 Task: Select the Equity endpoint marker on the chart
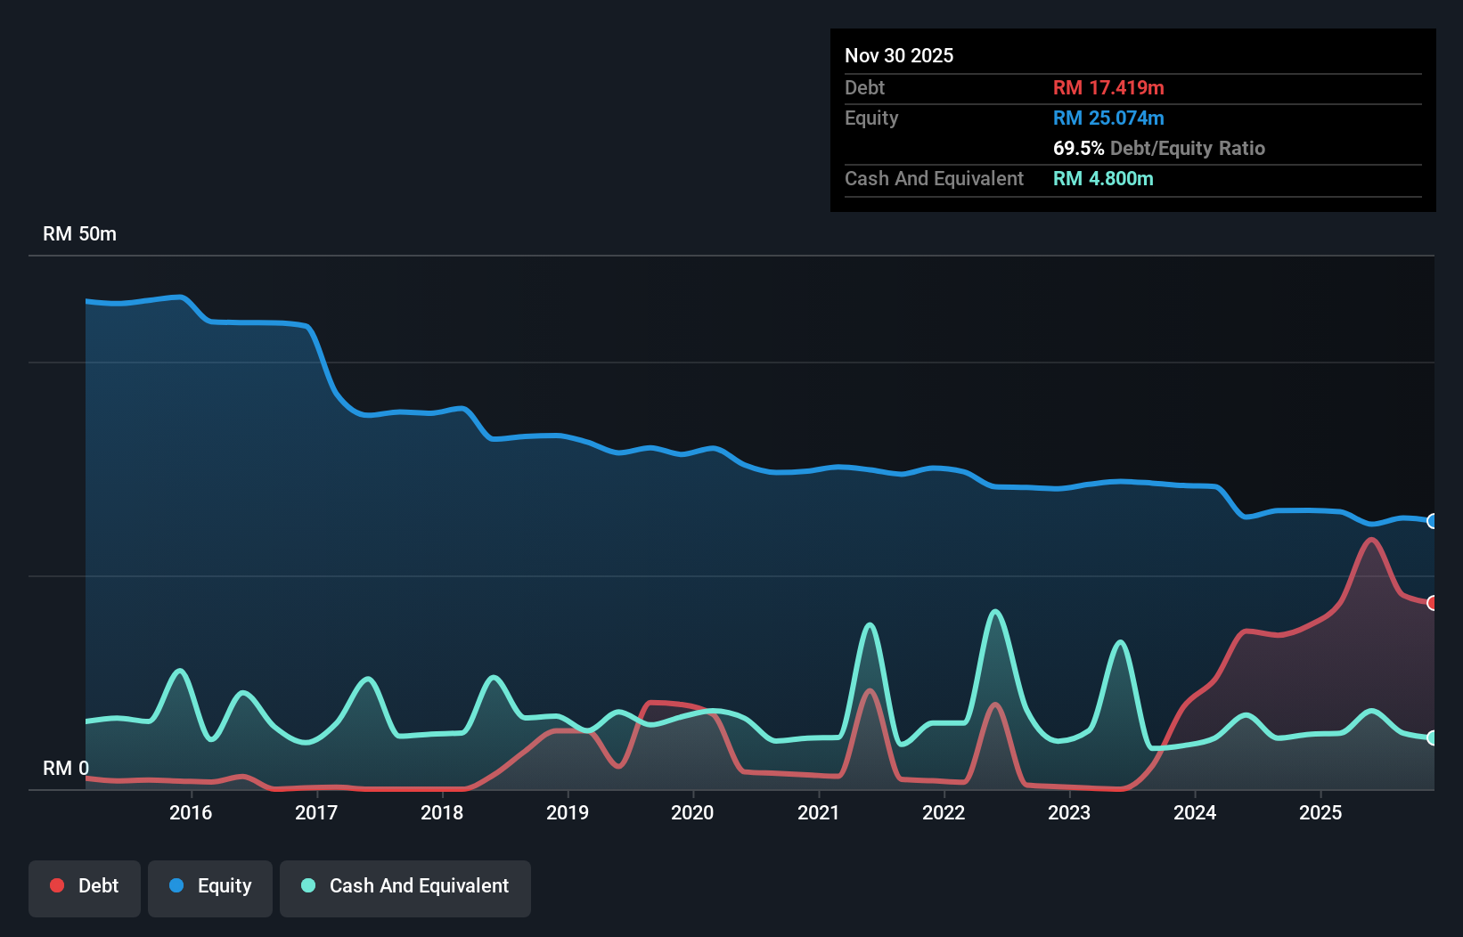tap(1432, 521)
